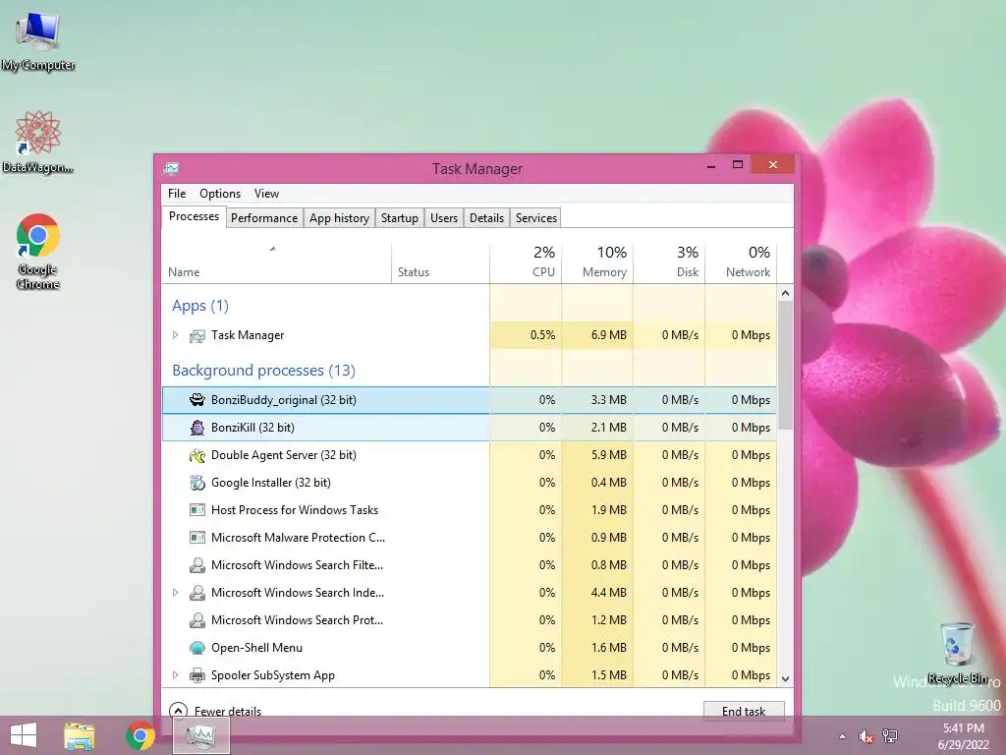
Task: Click the muted volume tray icon
Action: point(866,736)
